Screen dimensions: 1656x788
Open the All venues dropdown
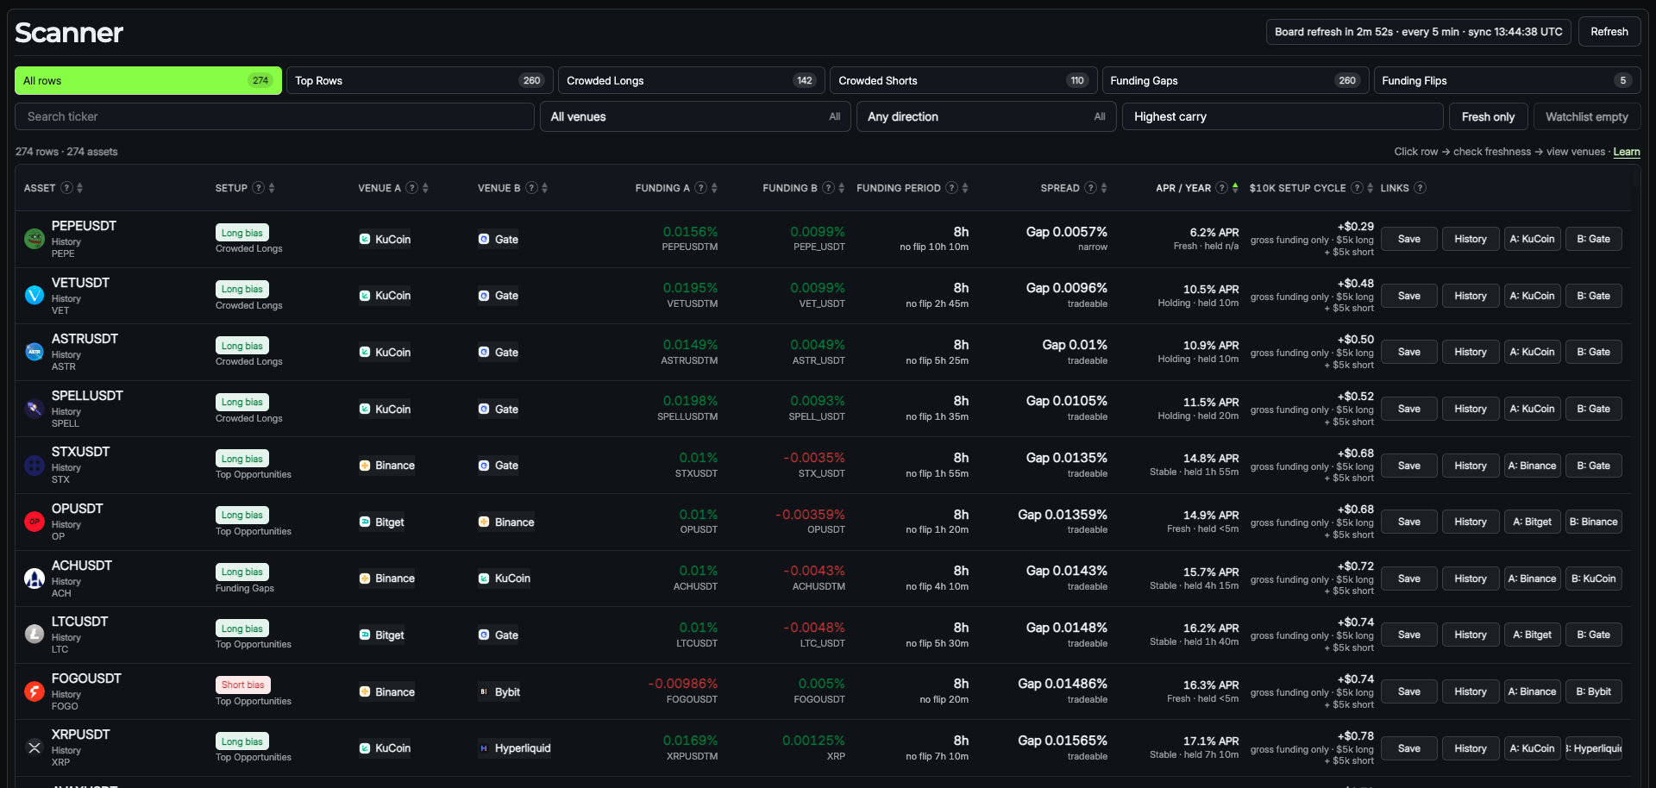pos(695,116)
